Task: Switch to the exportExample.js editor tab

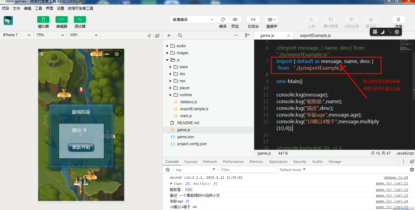Action: [x=316, y=35]
